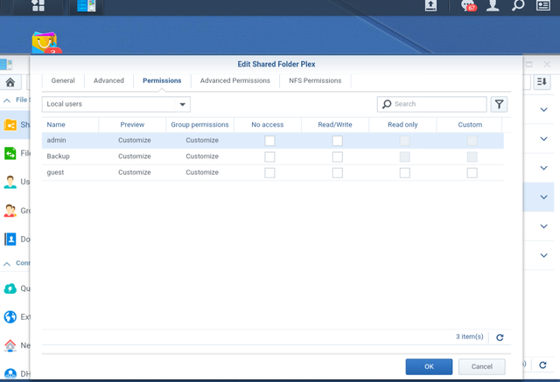560x382 pixels.
Task: Click the desktop search magnifier icon
Action: coord(518,5)
